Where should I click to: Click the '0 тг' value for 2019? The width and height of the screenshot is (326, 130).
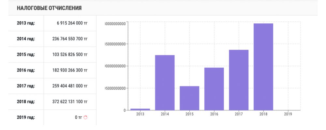pyautogui.click(x=78, y=117)
